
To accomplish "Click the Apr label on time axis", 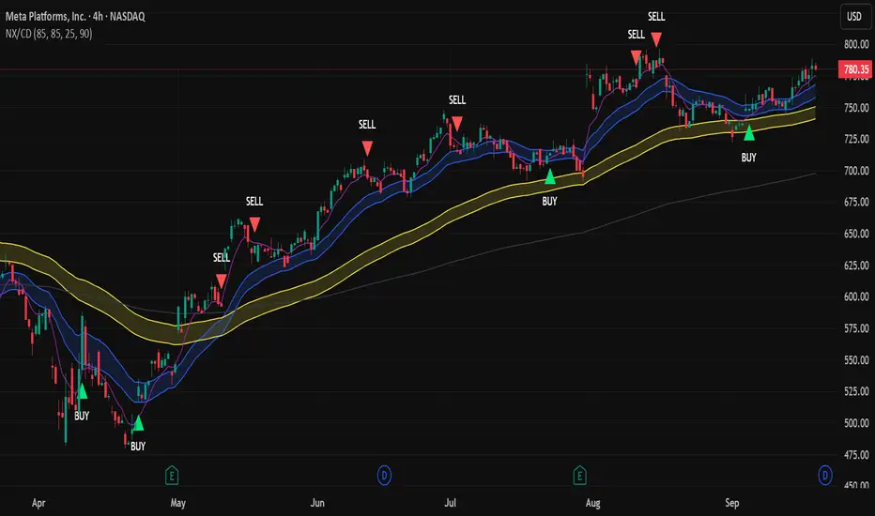I will pos(38,503).
